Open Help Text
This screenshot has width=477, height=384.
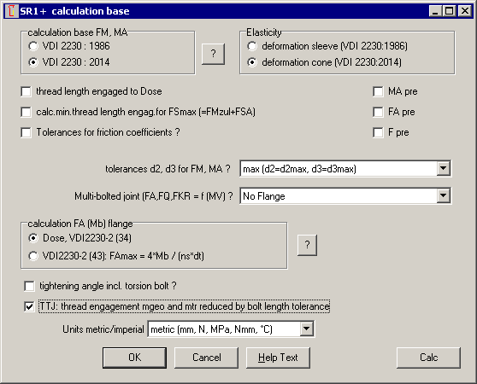pyautogui.click(x=278, y=358)
